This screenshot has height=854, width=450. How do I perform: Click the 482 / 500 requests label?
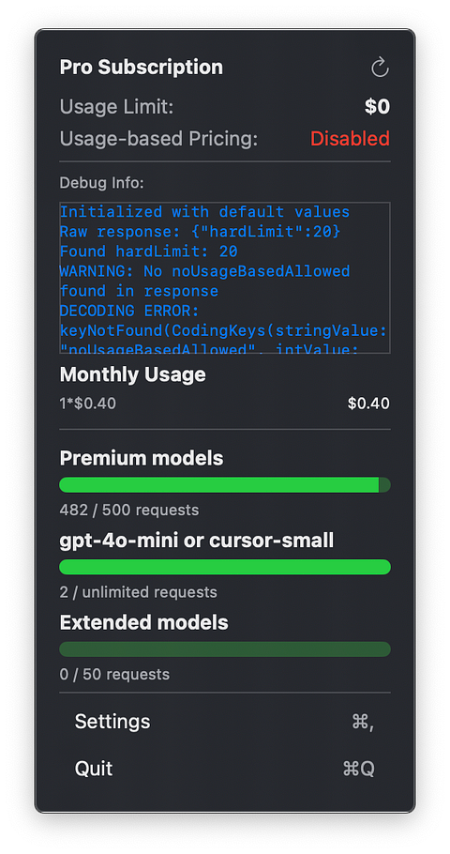pos(129,510)
